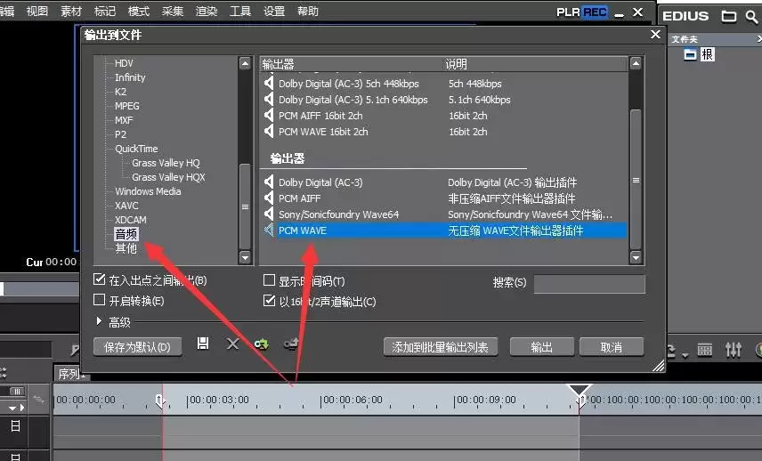Enable the conversion checkbox (开启转换)

coord(99,300)
